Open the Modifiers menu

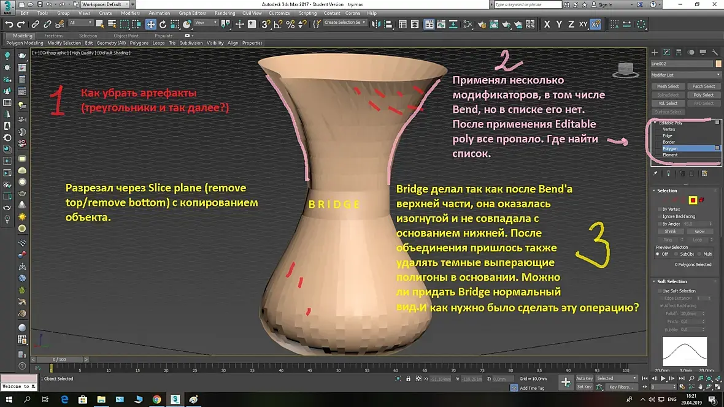pyautogui.click(x=130, y=13)
